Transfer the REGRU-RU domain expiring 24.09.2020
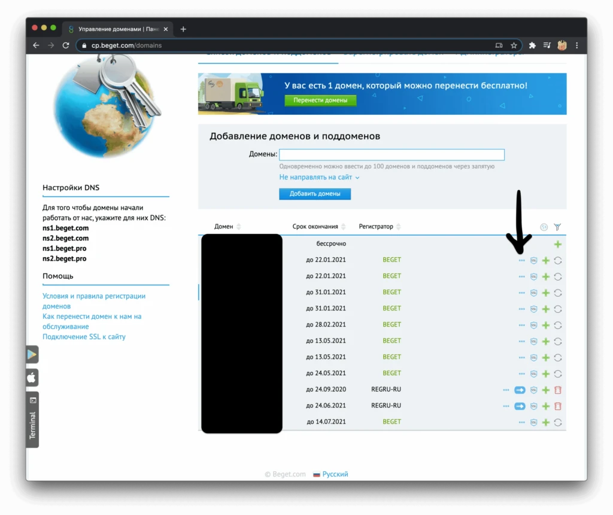The image size is (613, 515). (x=520, y=390)
